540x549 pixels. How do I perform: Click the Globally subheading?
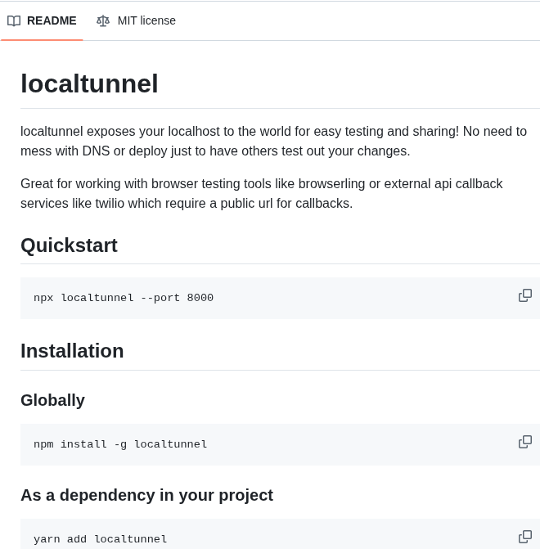tap(52, 400)
